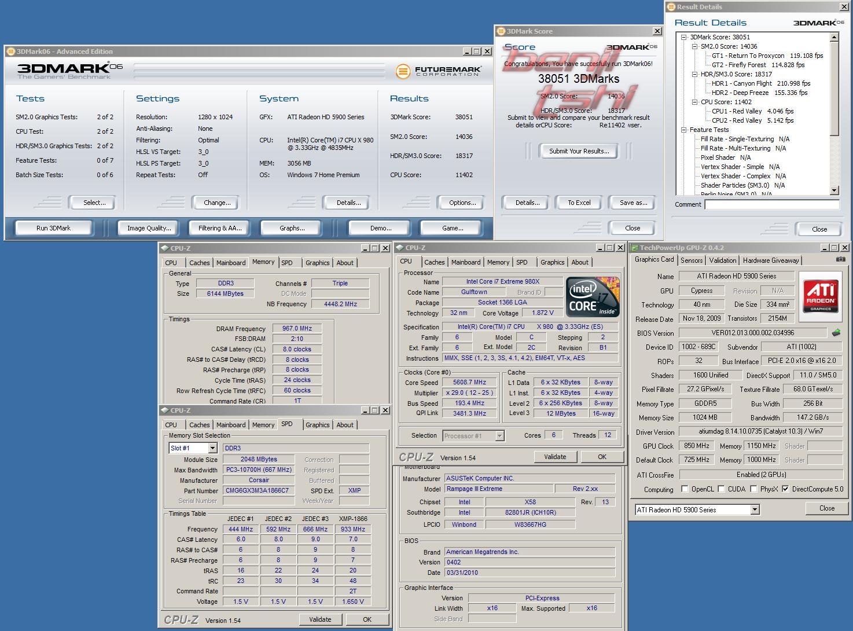The width and height of the screenshot is (853, 631).
Task: Click the 3DMark Score window title icon
Action: click(501, 31)
